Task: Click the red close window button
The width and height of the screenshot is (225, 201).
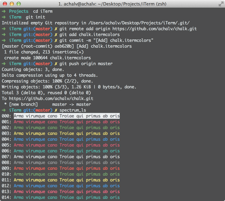Action: coord(5,4)
